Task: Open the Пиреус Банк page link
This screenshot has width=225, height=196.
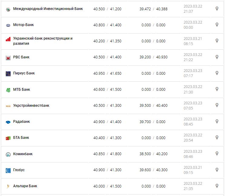Action: click(x=24, y=73)
